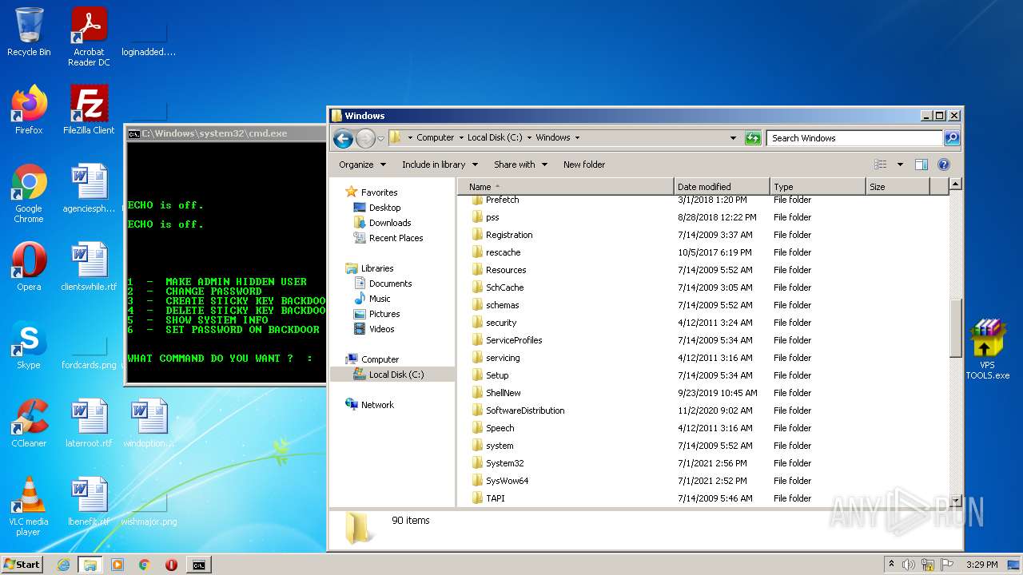Click Computer in address breadcrumb
The image size is (1023, 575).
click(x=435, y=137)
